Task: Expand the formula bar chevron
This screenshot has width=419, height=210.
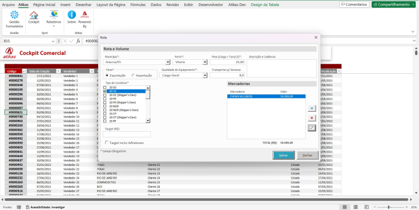Action: tap(414, 41)
